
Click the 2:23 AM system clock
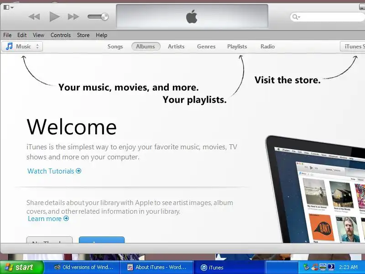[x=348, y=267]
